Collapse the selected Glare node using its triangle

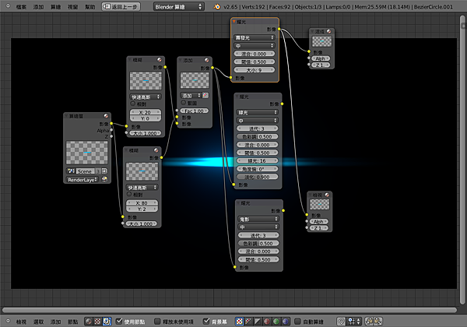coord(234,22)
